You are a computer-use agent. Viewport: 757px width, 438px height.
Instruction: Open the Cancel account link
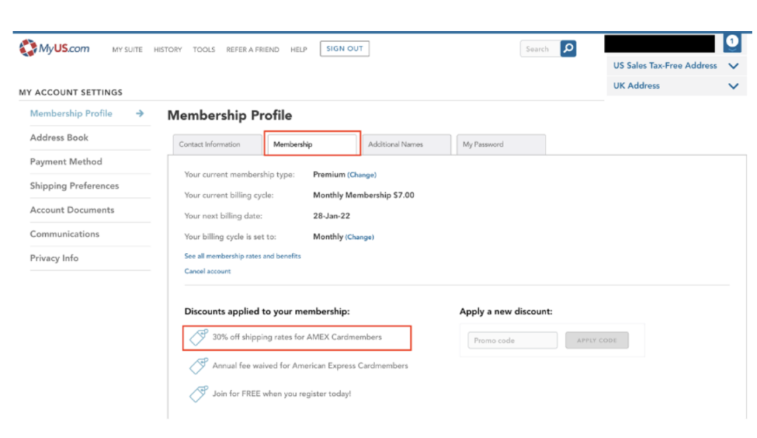208,272
